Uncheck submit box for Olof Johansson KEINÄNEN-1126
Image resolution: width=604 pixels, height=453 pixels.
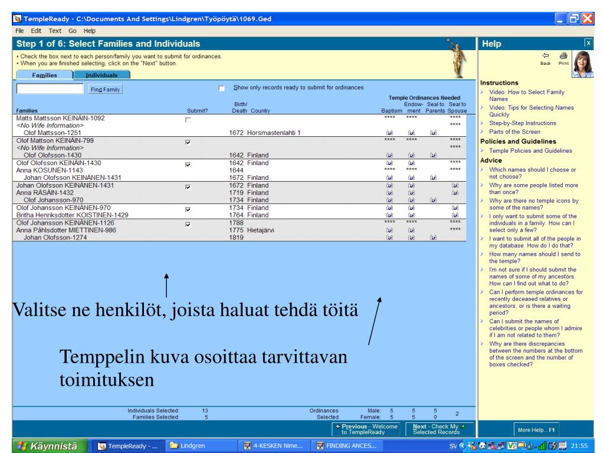(x=188, y=224)
